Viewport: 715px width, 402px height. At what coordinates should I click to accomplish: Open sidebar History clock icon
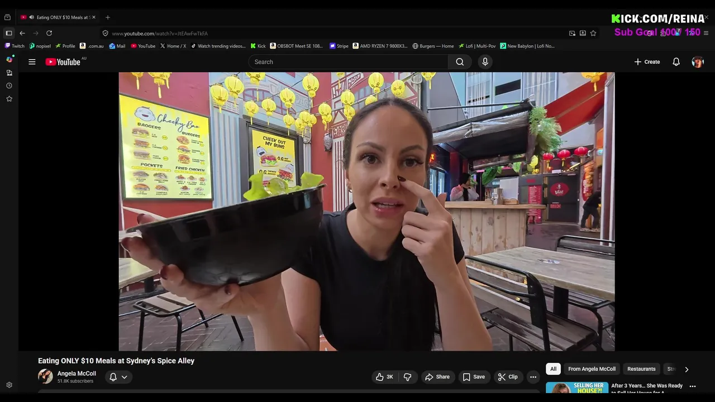9,85
